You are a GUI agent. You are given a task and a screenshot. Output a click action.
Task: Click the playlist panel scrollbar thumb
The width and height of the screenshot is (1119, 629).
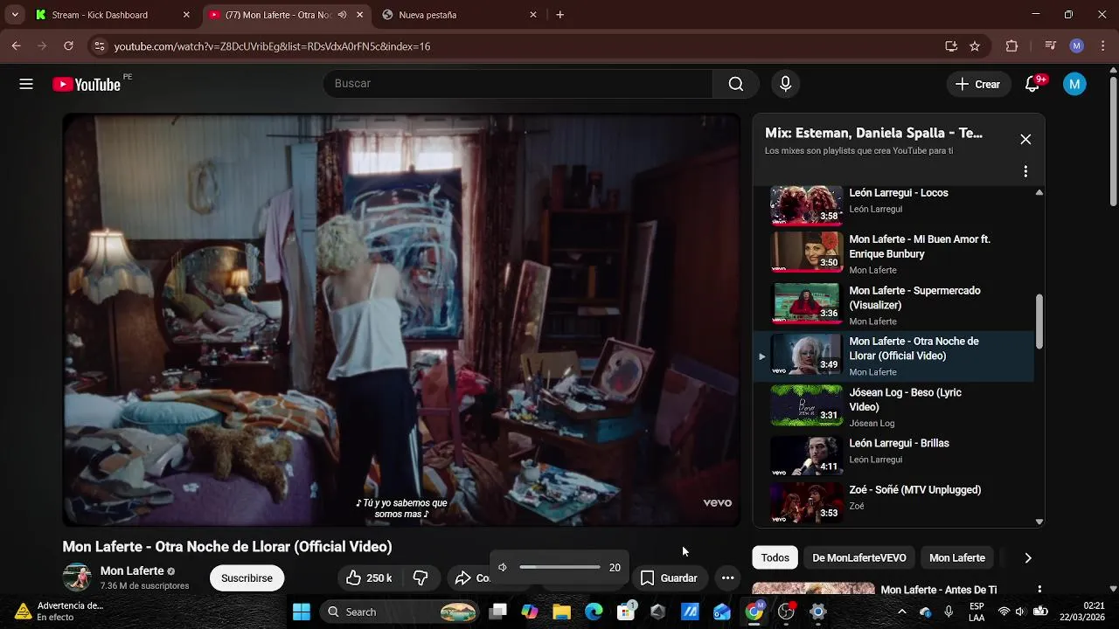coord(1039,321)
